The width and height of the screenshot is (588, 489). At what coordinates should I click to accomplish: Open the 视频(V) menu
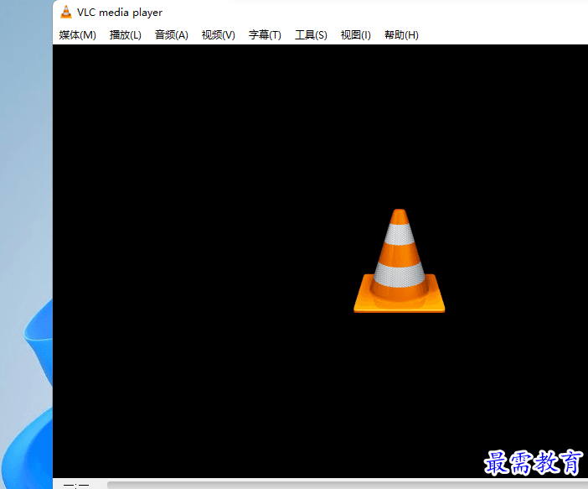219,35
